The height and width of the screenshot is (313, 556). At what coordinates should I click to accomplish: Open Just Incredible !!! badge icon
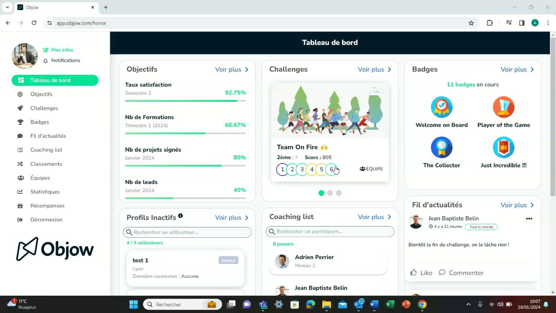(x=503, y=147)
